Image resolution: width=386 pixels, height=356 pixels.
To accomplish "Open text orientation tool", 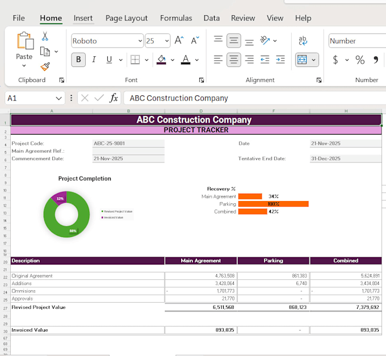I will pos(265,40).
